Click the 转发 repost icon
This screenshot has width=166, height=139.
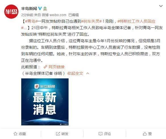[x=58, y=134]
